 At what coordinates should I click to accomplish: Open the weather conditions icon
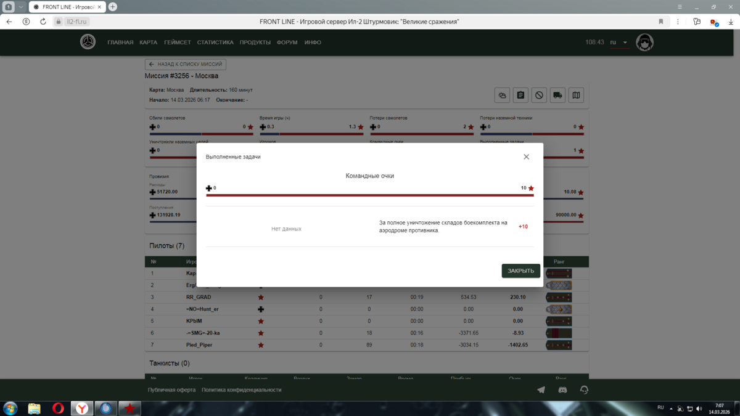pos(502,96)
